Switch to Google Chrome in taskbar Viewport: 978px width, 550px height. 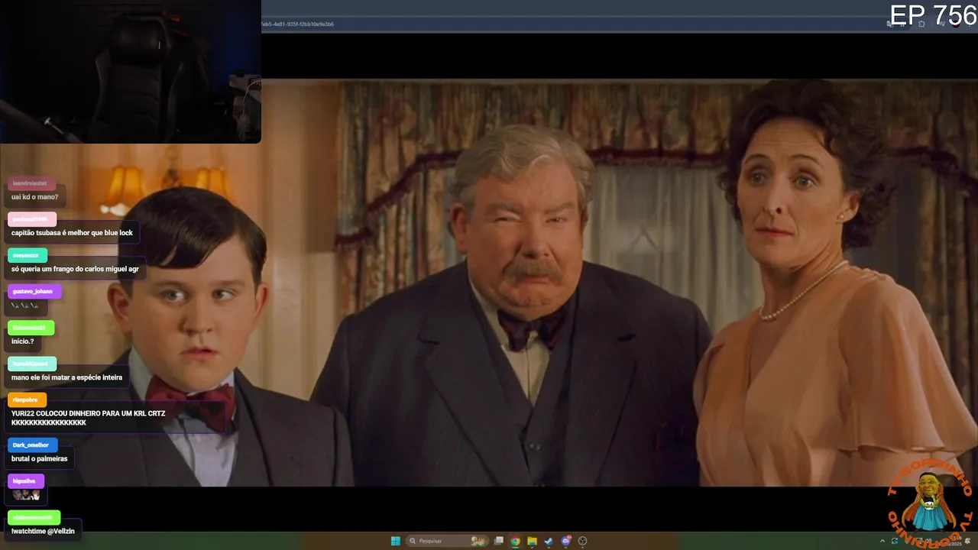pos(515,541)
